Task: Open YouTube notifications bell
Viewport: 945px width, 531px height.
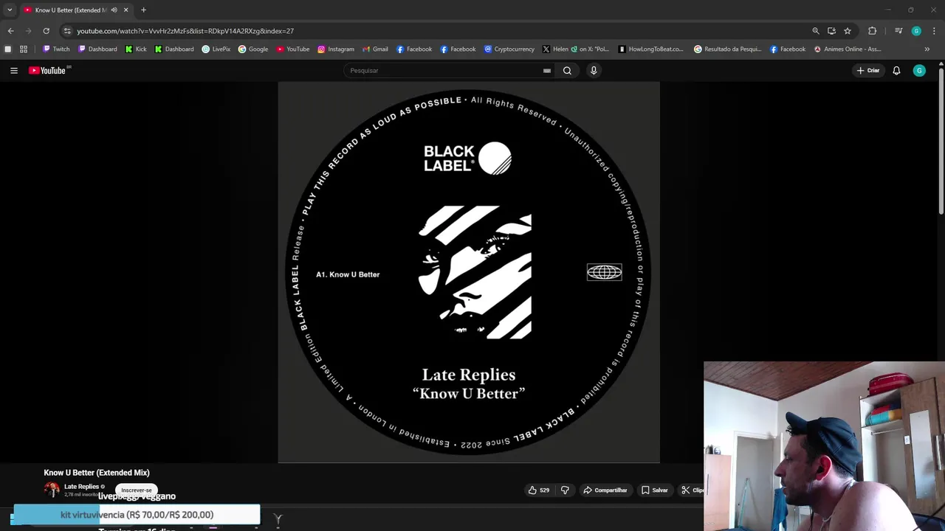Action: [x=896, y=71]
